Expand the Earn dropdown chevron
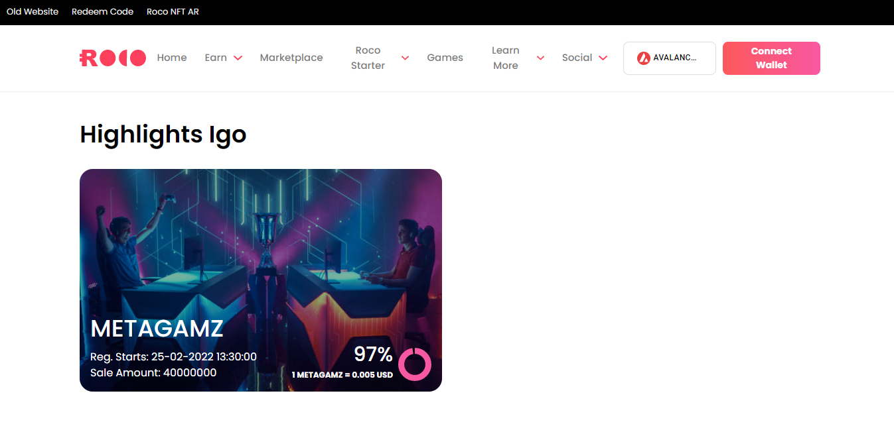 pos(238,58)
